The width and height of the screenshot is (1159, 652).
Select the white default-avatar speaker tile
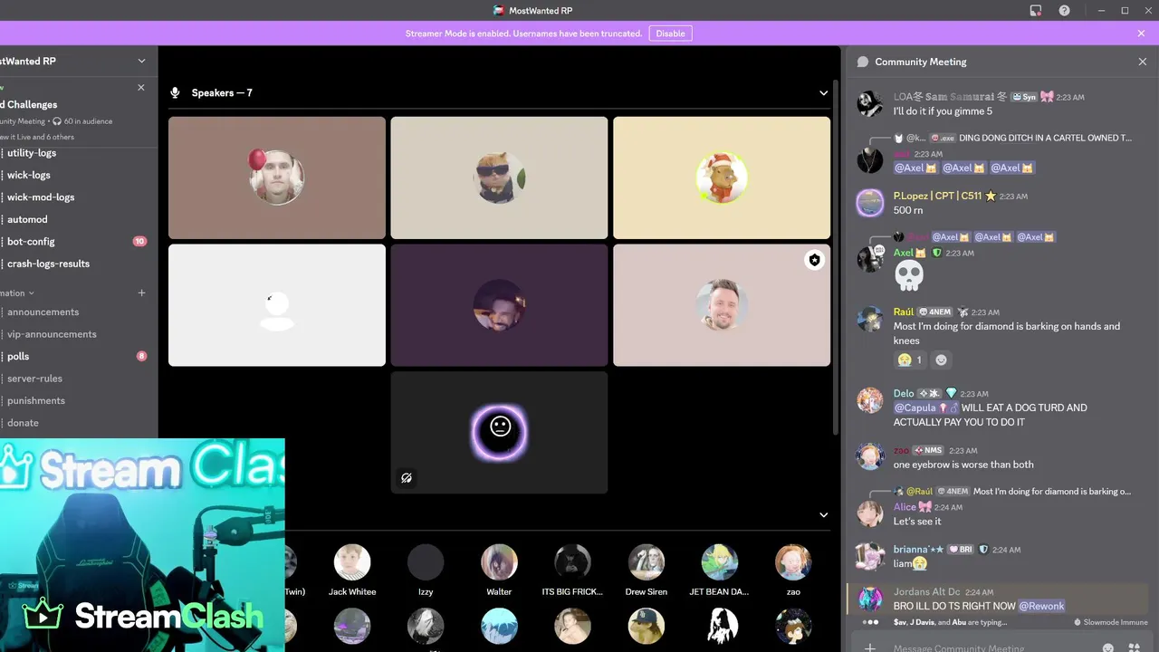(277, 305)
